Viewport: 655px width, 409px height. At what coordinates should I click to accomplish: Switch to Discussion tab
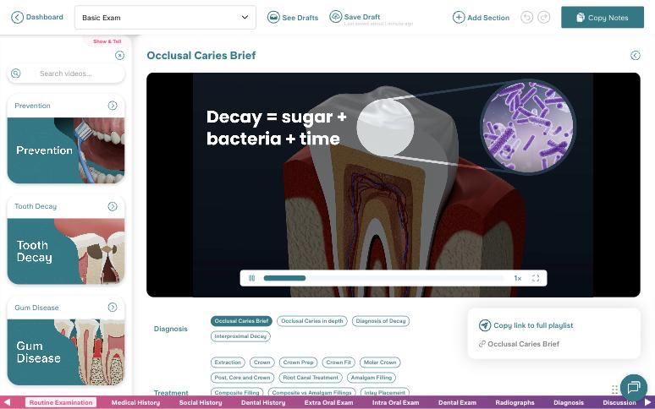[619, 402]
